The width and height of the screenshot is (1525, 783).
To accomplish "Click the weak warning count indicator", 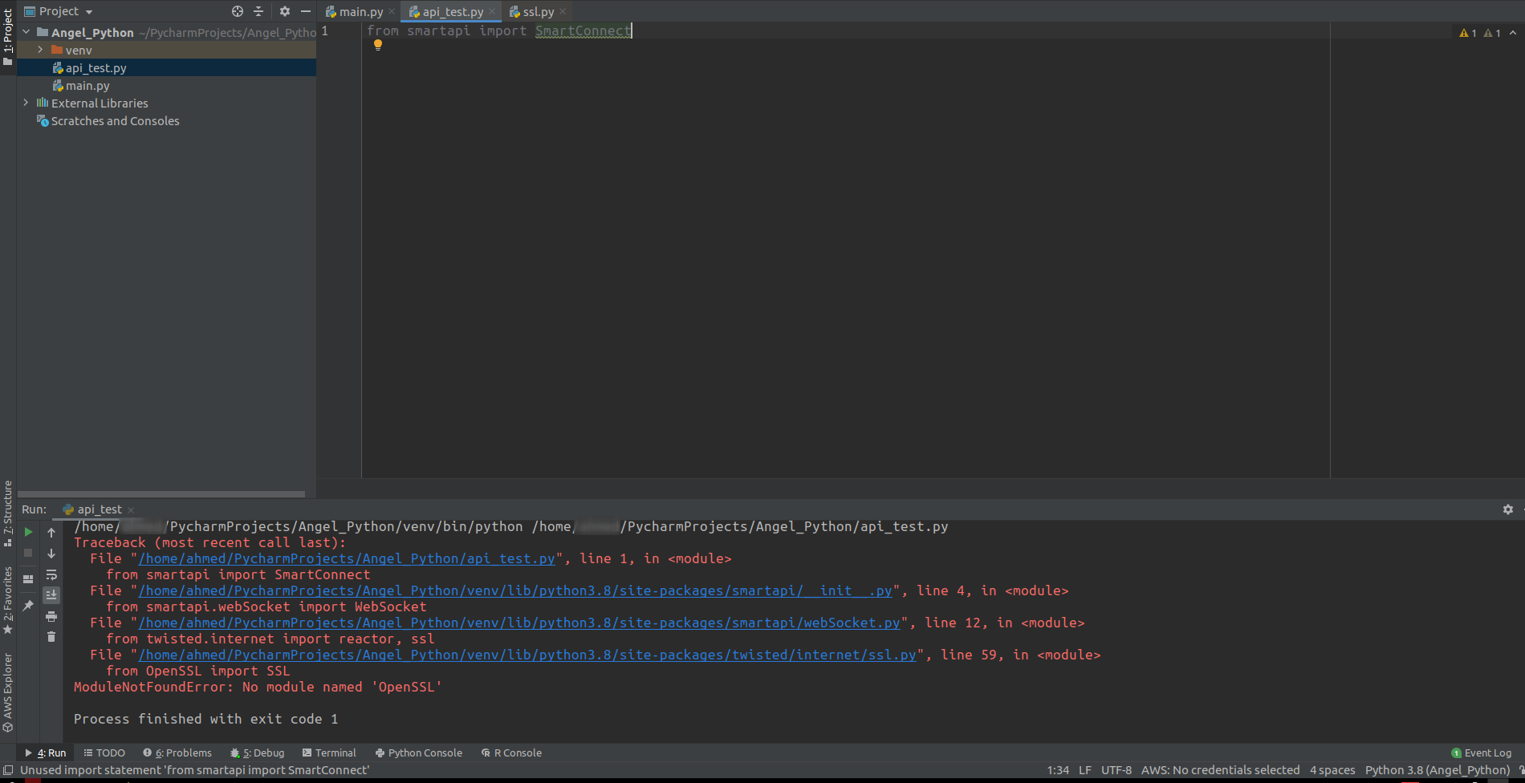I will click(1492, 33).
